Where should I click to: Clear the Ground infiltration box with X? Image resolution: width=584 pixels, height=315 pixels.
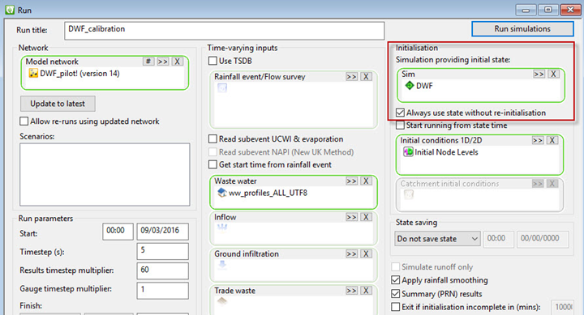point(366,253)
